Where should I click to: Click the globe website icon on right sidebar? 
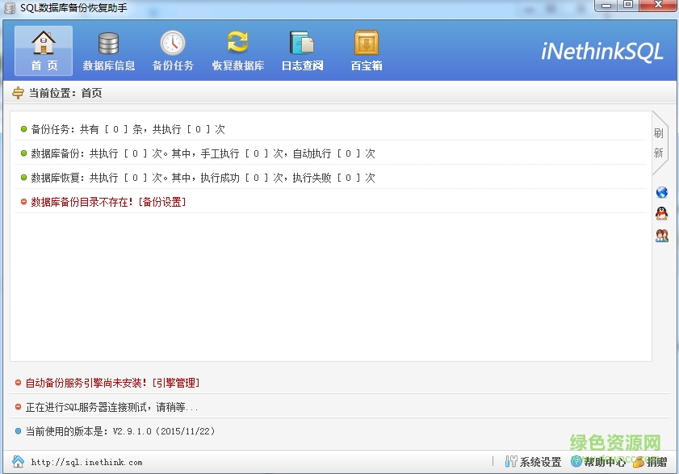click(x=661, y=192)
